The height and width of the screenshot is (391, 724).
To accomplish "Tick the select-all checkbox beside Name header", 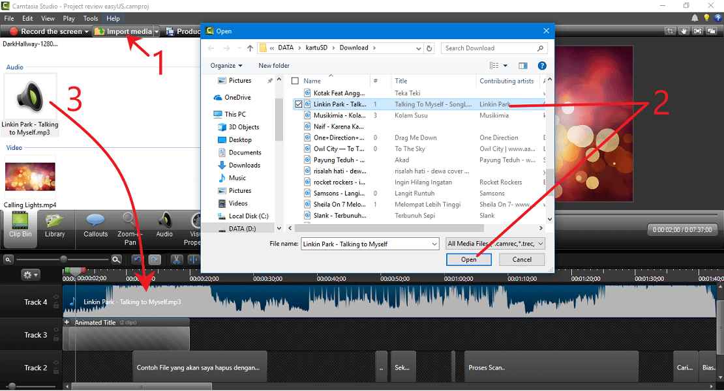I will pyautogui.click(x=295, y=81).
